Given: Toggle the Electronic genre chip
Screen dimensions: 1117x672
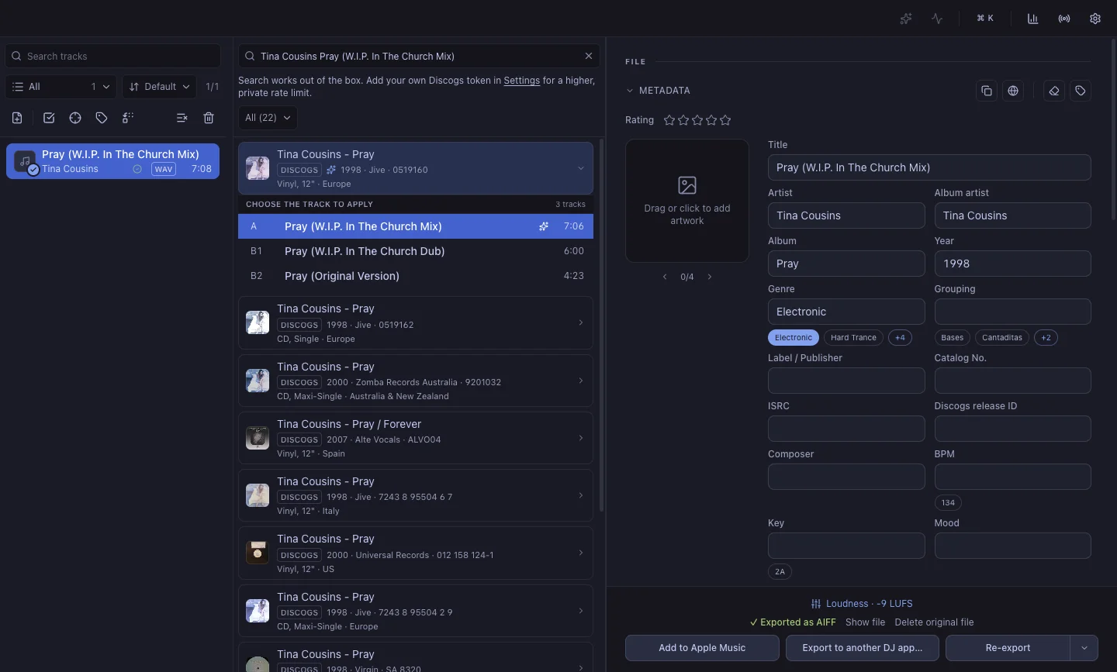Looking at the screenshot, I should coord(794,338).
